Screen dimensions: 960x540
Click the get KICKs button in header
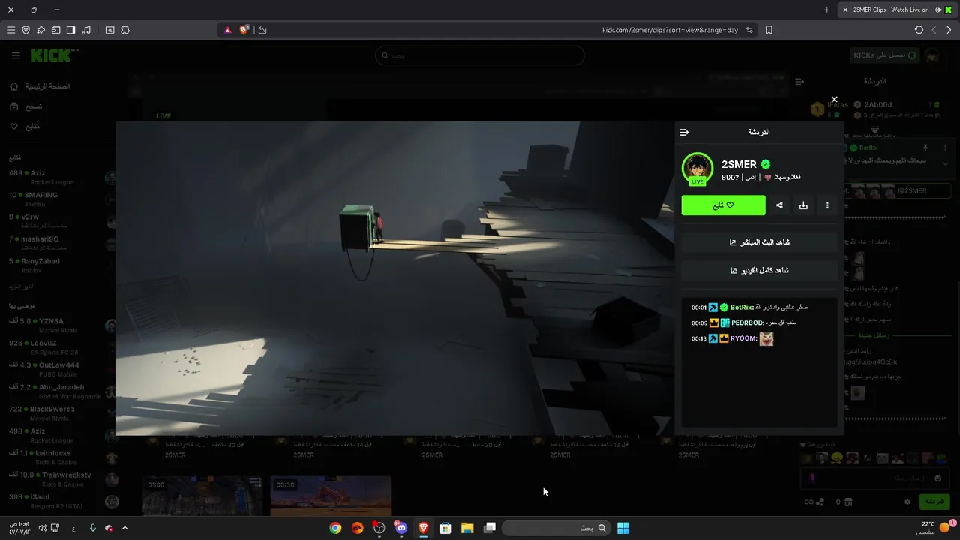pos(884,55)
